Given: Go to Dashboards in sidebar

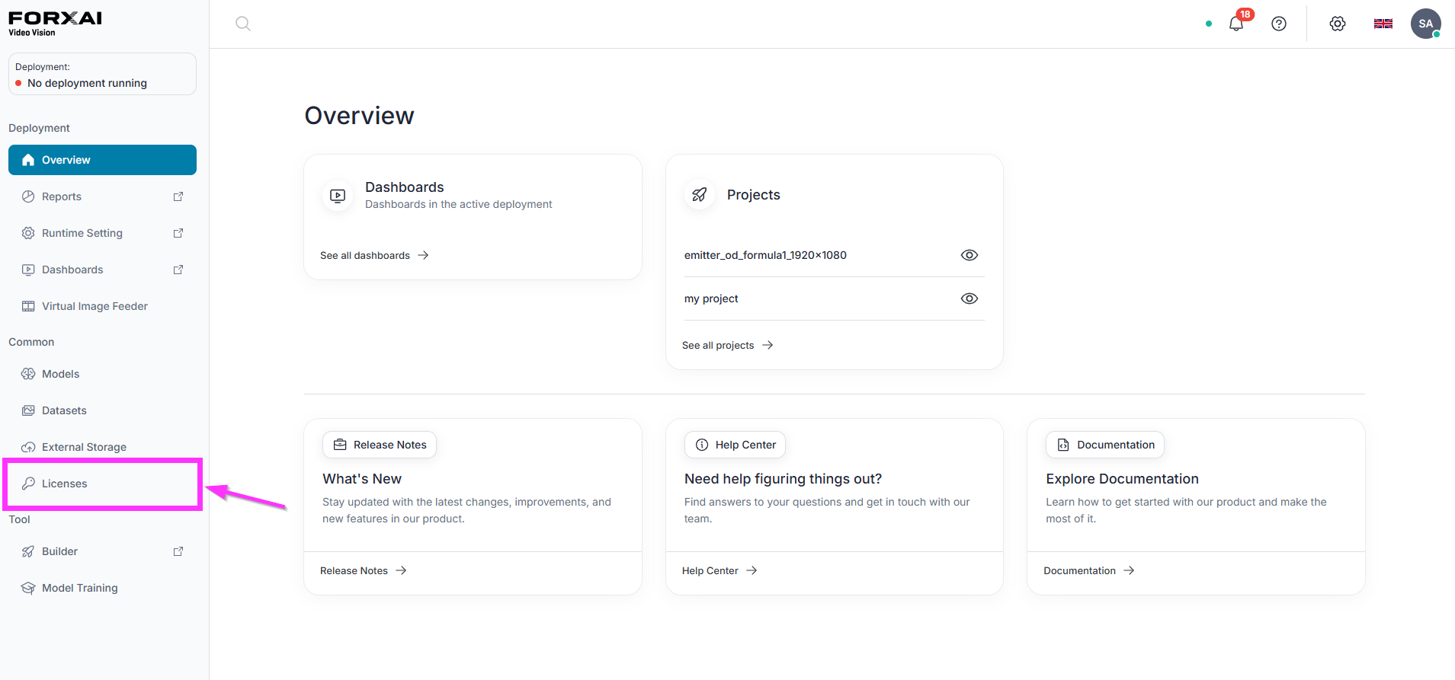Looking at the screenshot, I should coord(102,270).
